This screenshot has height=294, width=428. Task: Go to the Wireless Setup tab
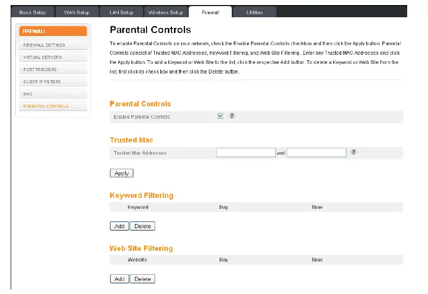click(166, 12)
